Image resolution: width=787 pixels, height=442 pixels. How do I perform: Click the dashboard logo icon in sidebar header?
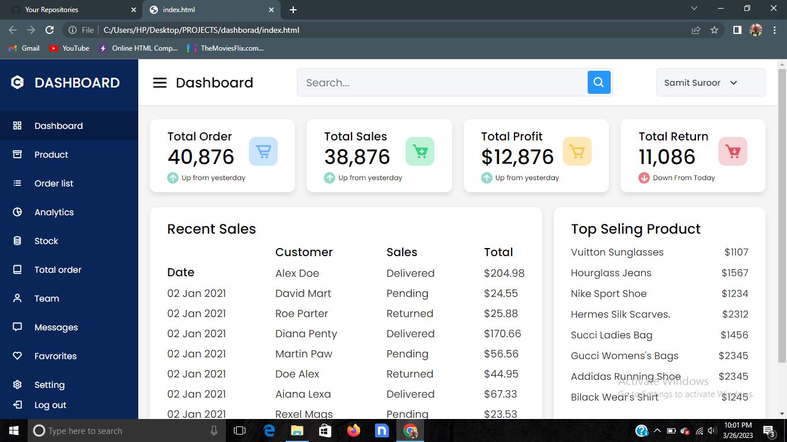(17, 82)
